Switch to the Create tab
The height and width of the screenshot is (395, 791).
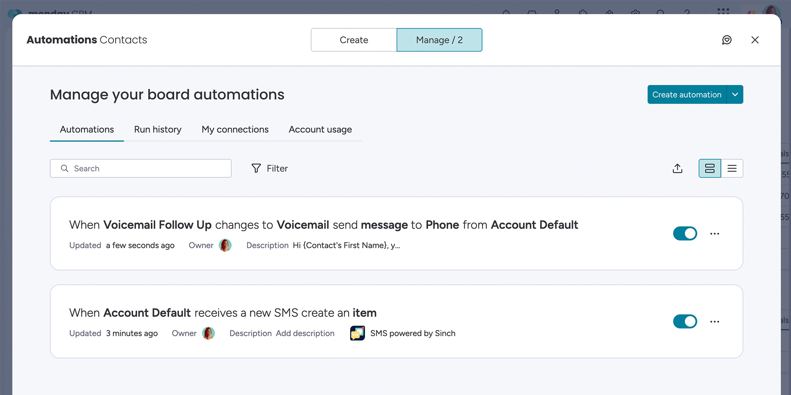(x=353, y=40)
